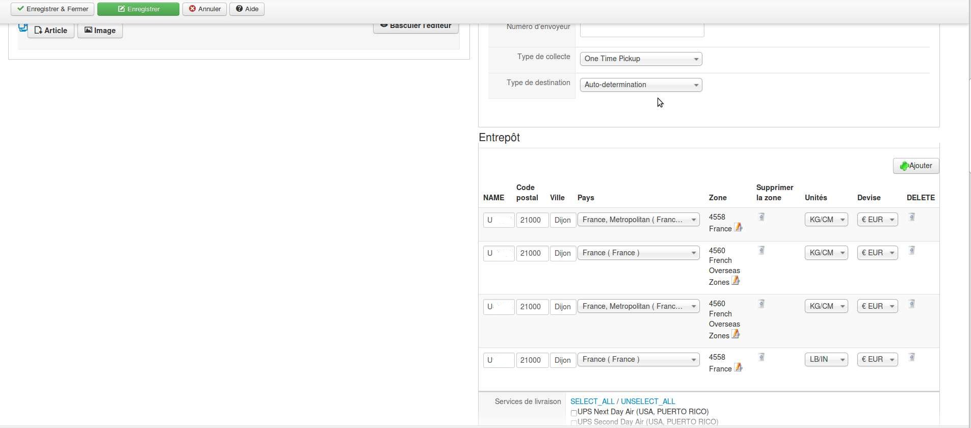Image resolution: width=971 pixels, height=428 pixels.
Task: Click the UNSELECT_ALL link
Action: click(x=648, y=402)
